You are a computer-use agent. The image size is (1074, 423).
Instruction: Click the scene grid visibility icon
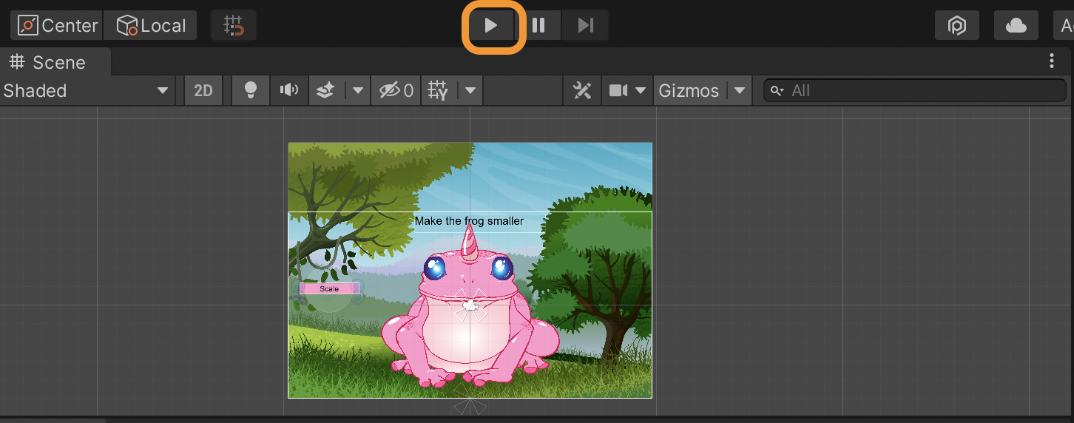(438, 91)
